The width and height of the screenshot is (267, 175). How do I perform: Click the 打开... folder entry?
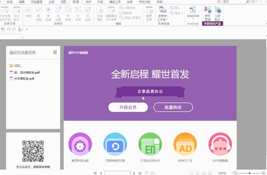click(16, 66)
